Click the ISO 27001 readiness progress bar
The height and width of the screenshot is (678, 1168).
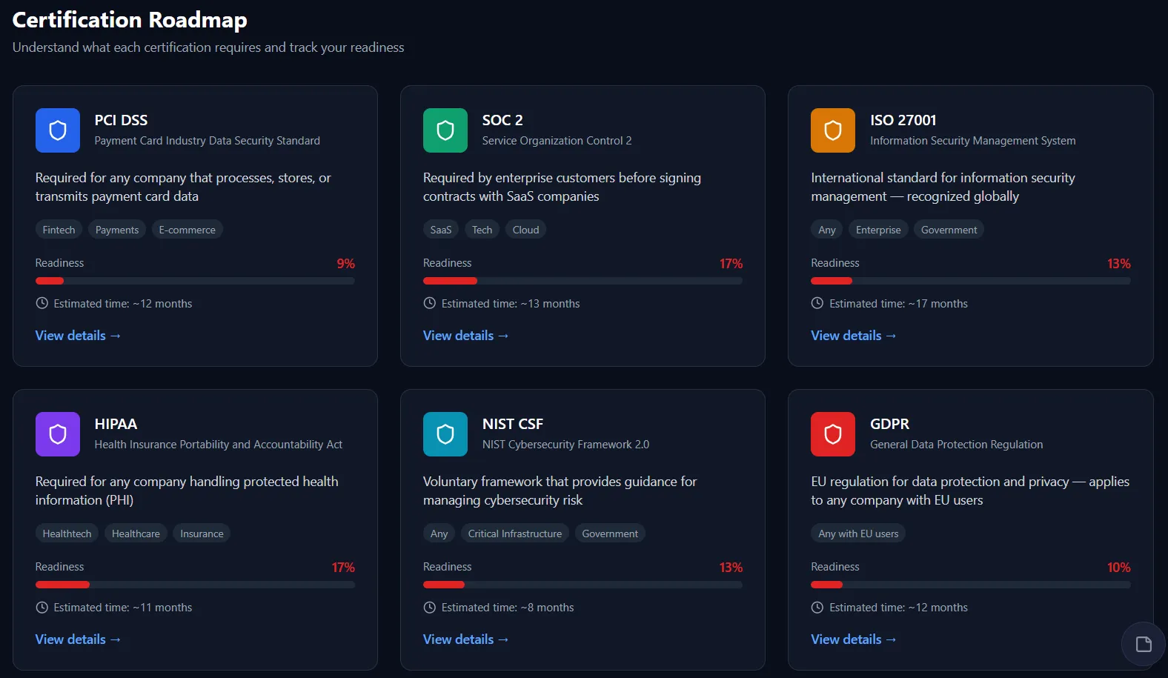click(x=971, y=281)
